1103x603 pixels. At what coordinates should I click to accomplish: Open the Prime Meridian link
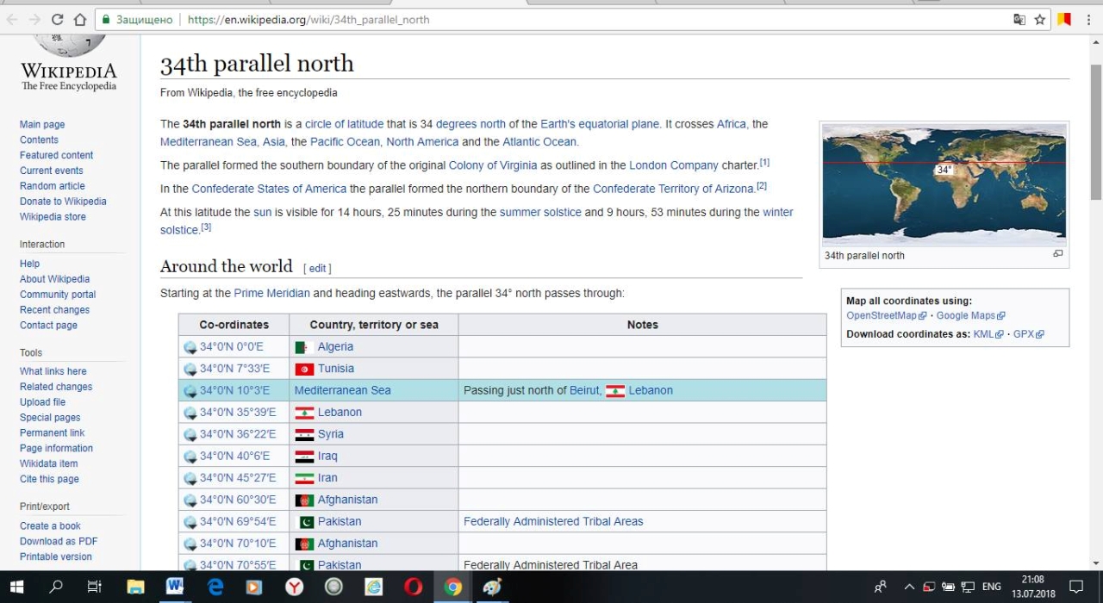coord(271,293)
